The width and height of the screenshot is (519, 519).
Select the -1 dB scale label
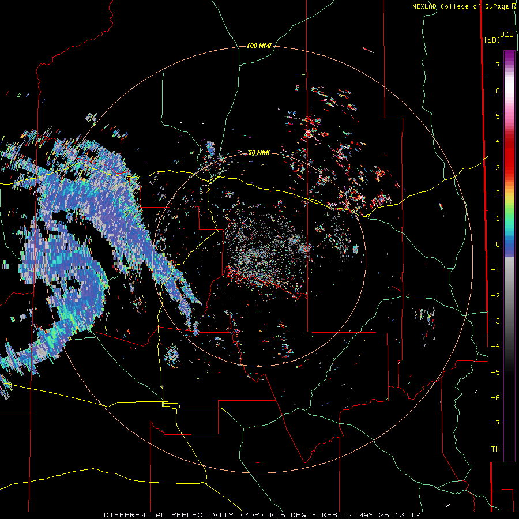[x=495, y=270]
